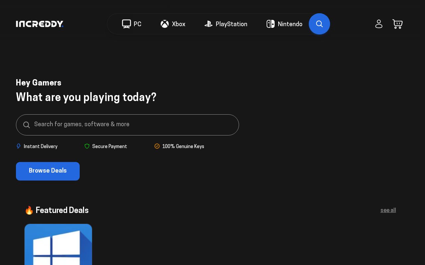Click the Xbox logo icon

point(165,24)
